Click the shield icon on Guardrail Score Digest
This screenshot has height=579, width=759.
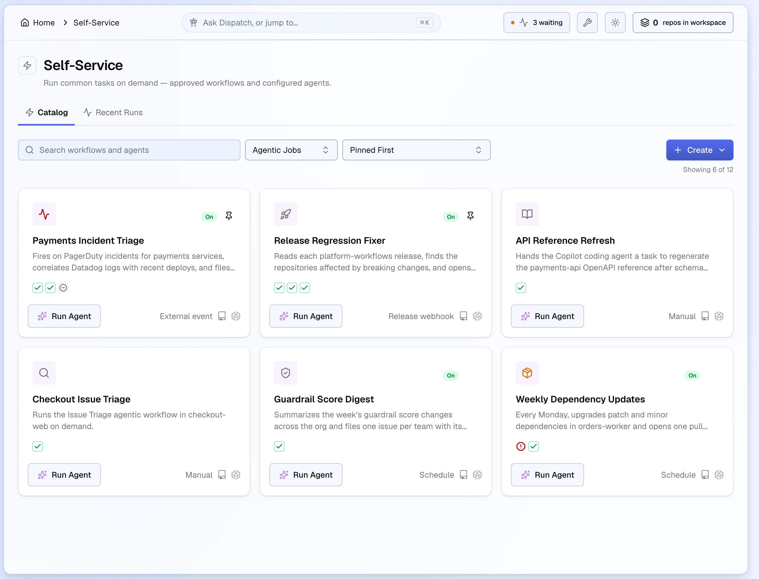286,373
